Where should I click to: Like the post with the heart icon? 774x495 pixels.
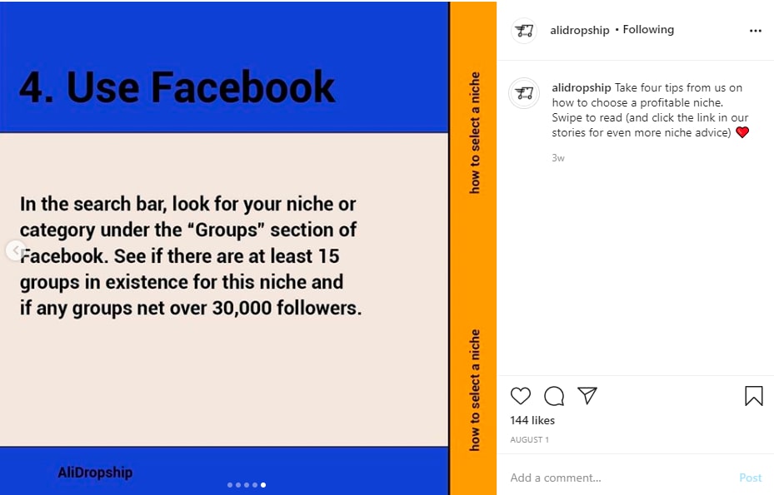[520, 396]
